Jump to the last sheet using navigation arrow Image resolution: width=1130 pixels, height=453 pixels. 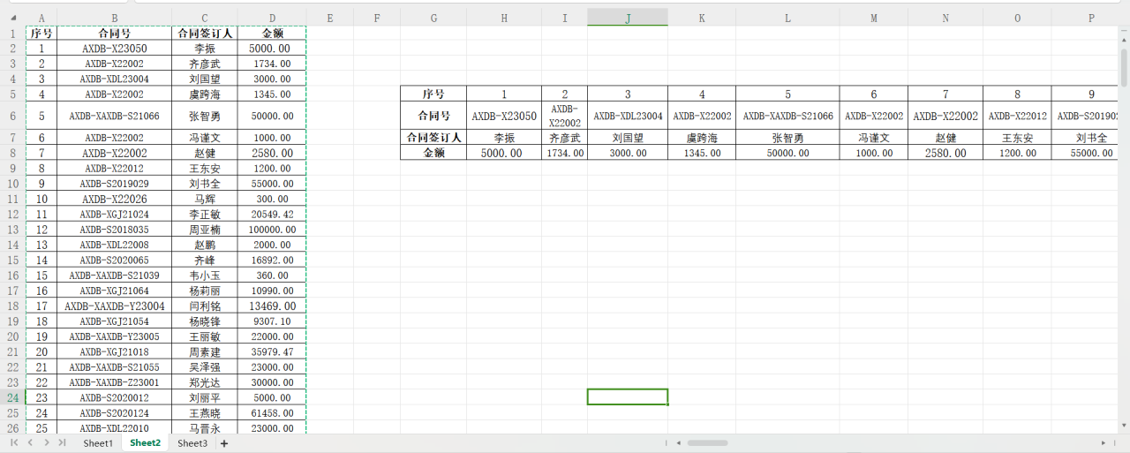click(x=62, y=442)
